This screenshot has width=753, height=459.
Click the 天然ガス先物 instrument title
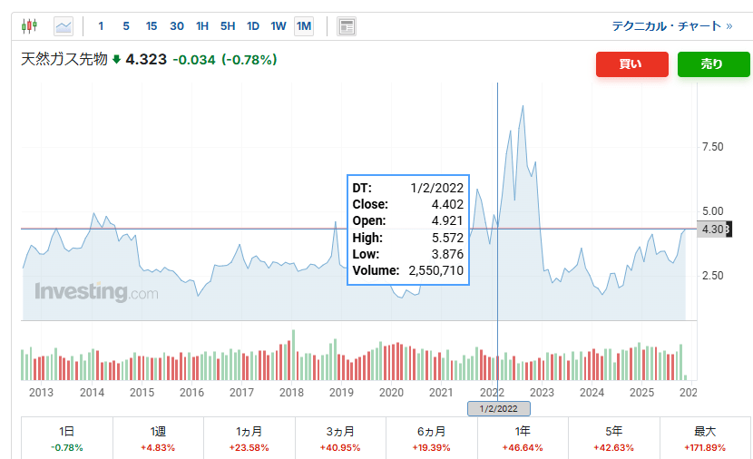coord(64,60)
